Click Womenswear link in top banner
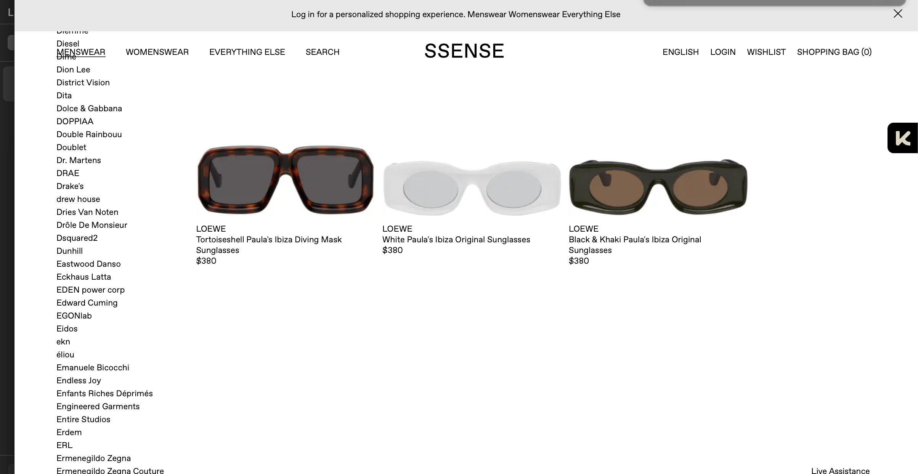918x474 pixels. (534, 14)
